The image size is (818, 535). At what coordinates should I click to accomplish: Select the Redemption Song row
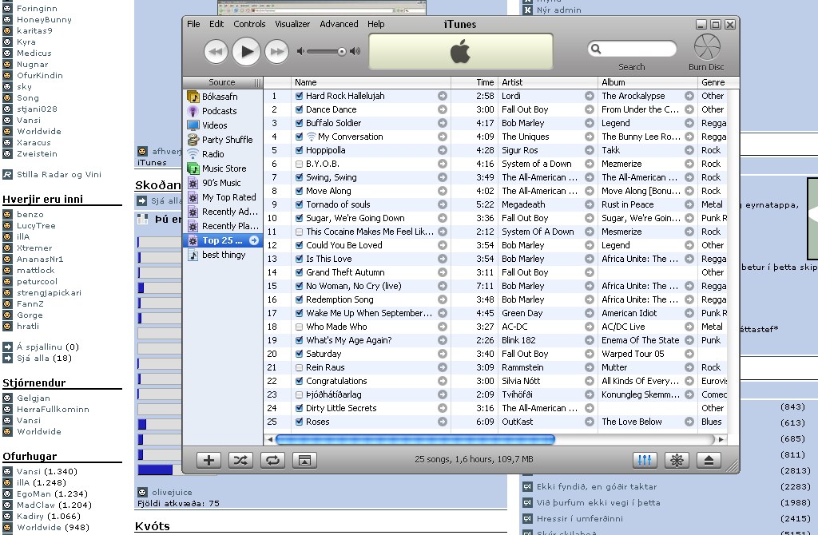coord(495,299)
